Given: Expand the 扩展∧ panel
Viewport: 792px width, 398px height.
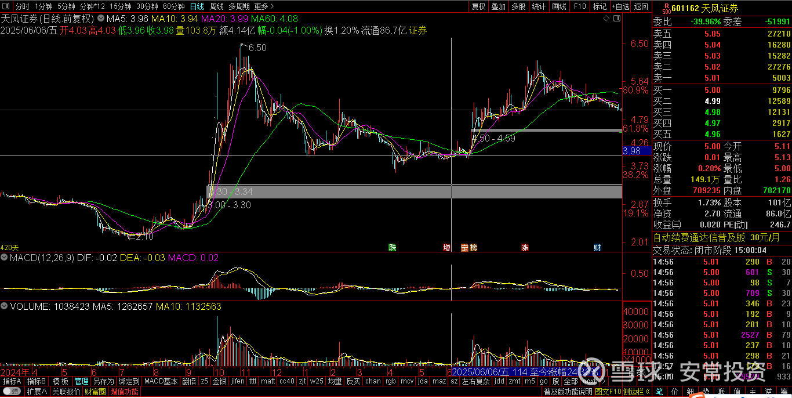Looking at the screenshot, I should pos(37,392).
